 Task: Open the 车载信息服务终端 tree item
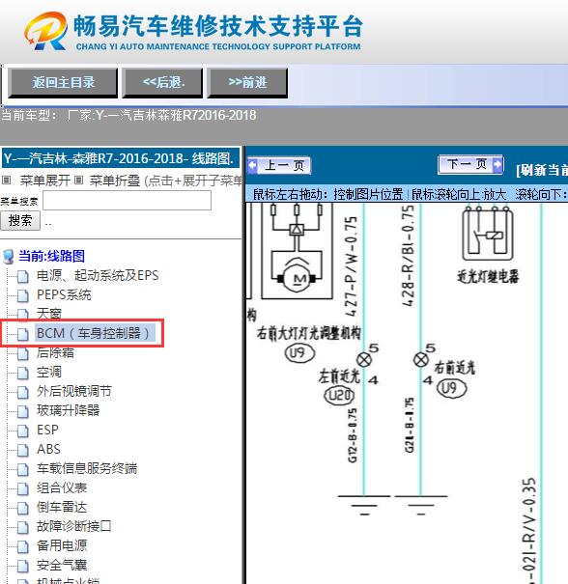point(87,469)
